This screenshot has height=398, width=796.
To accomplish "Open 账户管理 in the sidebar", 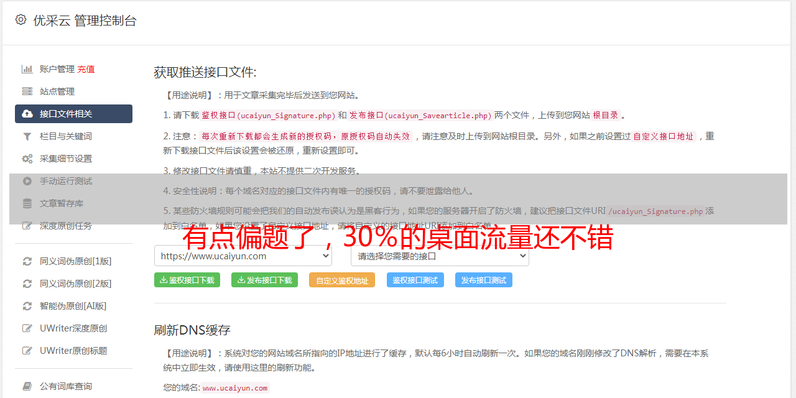I will click(57, 69).
